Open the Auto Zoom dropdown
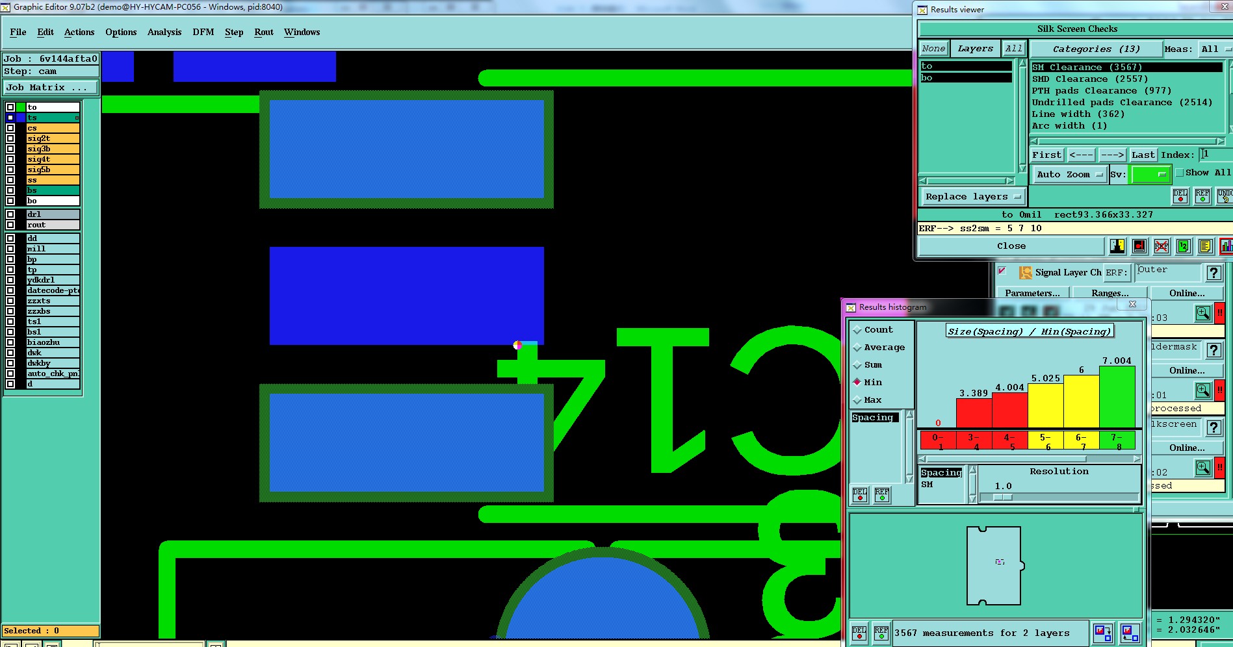Image resolution: width=1233 pixels, height=647 pixels. 1069,174
